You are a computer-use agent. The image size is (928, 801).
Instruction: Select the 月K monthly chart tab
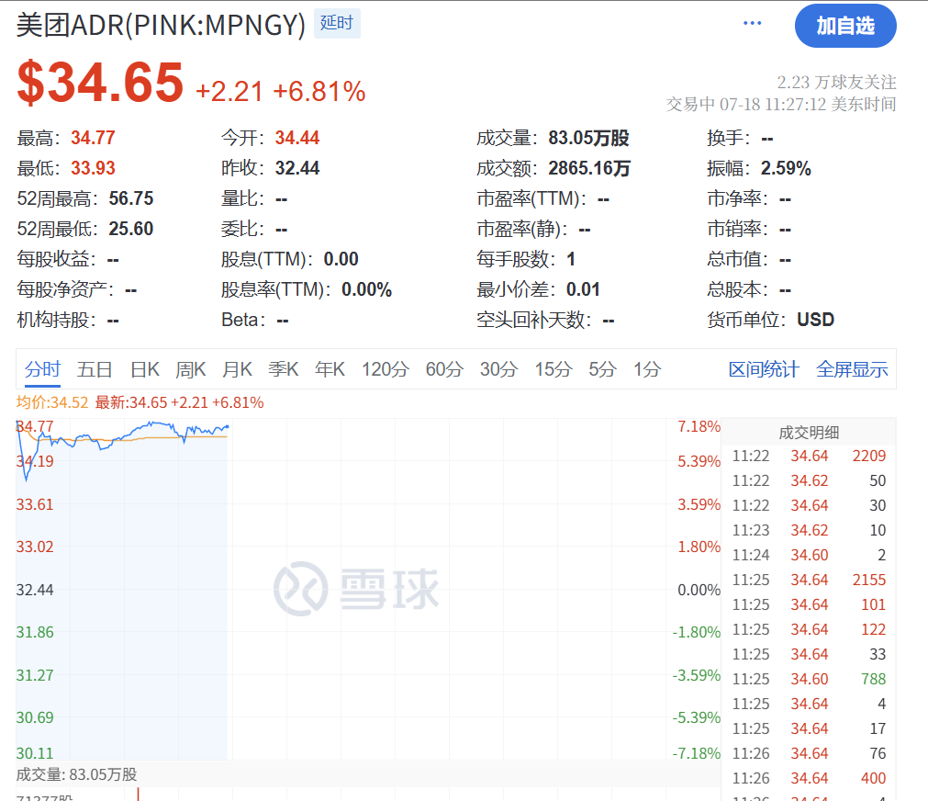click(x=237, y=370)
